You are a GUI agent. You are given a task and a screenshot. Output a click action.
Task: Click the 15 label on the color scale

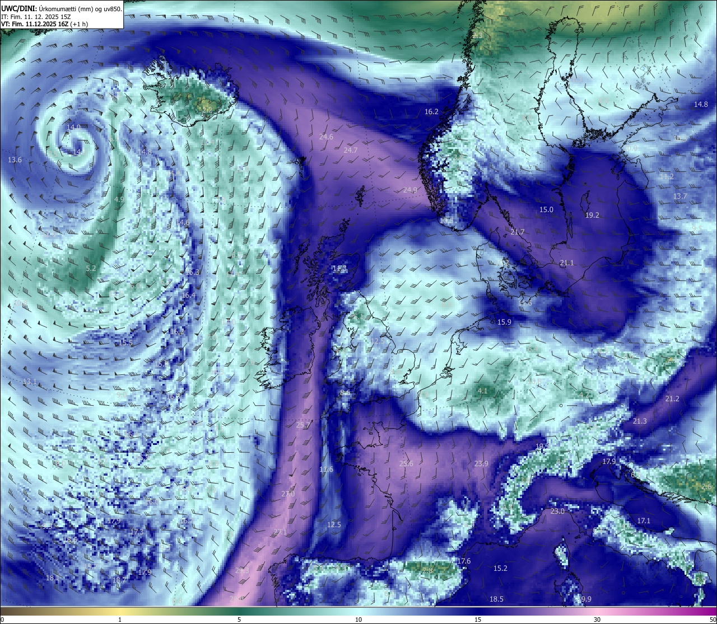[x=478, y=620]
